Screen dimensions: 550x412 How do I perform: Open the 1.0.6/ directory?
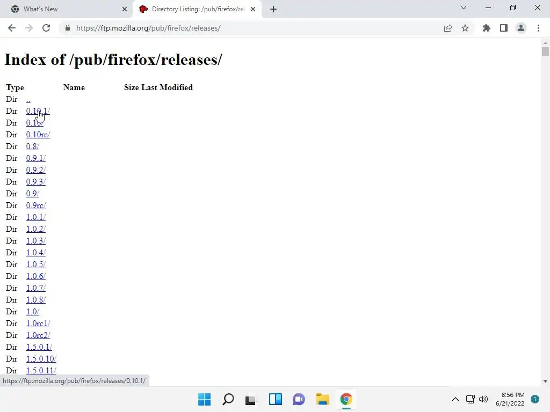(36, 276)
